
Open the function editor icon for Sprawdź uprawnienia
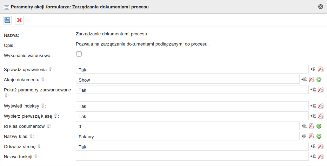coord(321,69)
